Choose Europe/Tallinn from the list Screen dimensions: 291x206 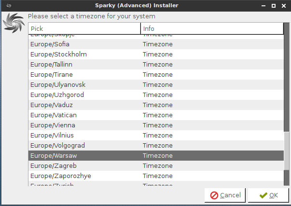pos(156,64)
